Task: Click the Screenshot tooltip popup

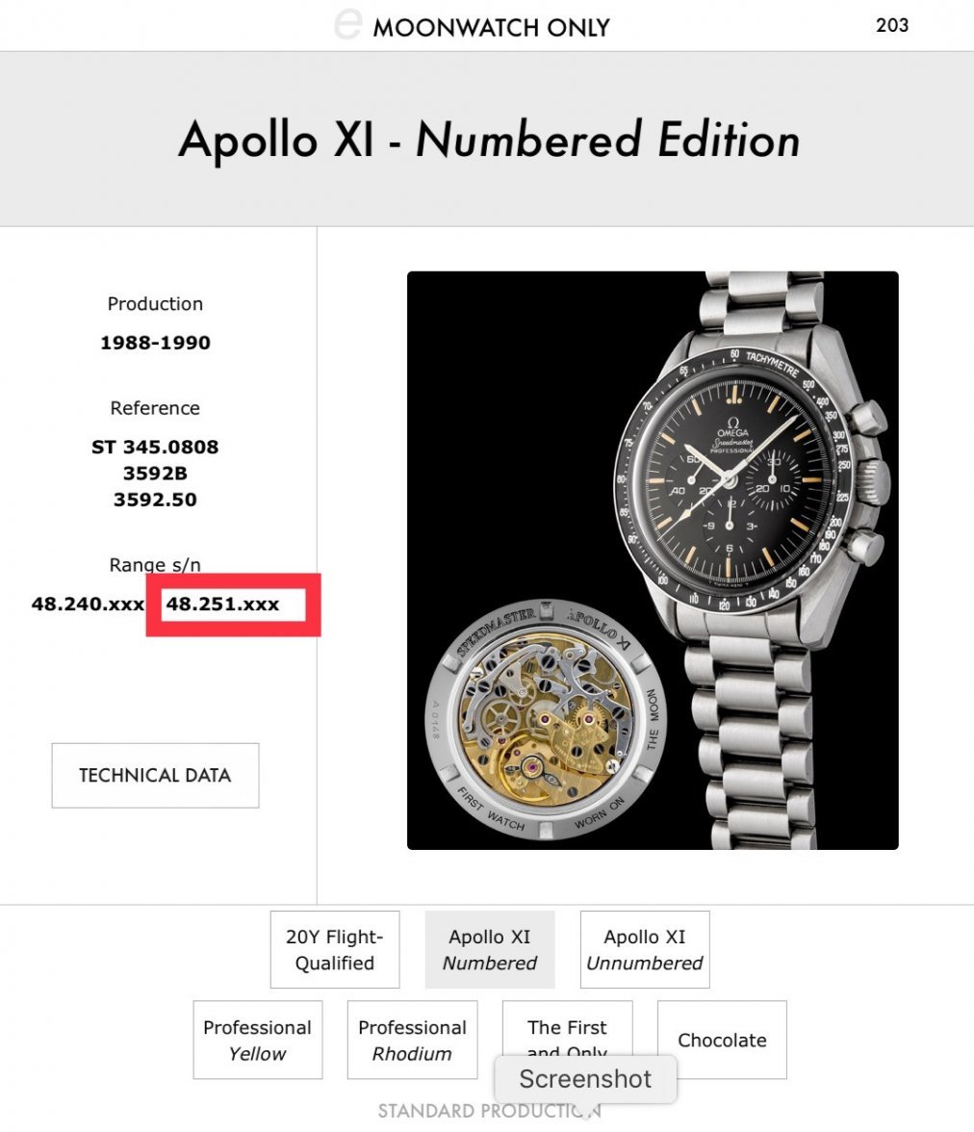Action: [585, 1079]
